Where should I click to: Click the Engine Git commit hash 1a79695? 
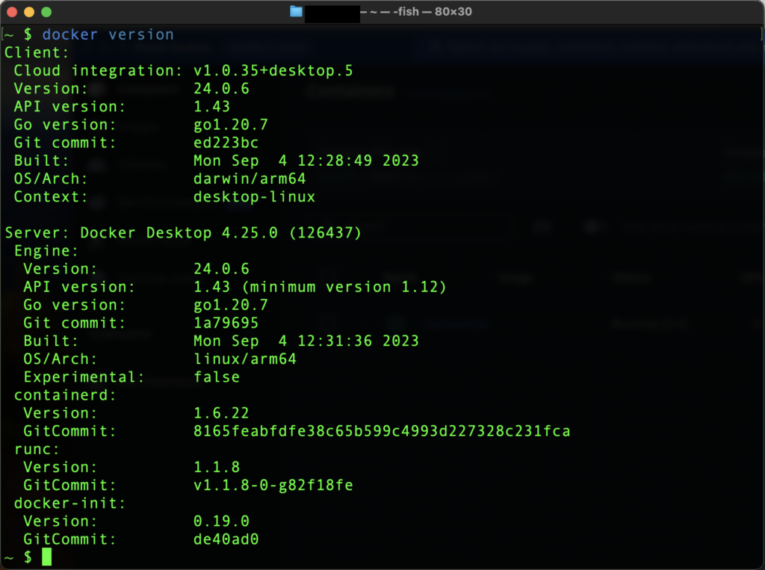tap(226, 323)
